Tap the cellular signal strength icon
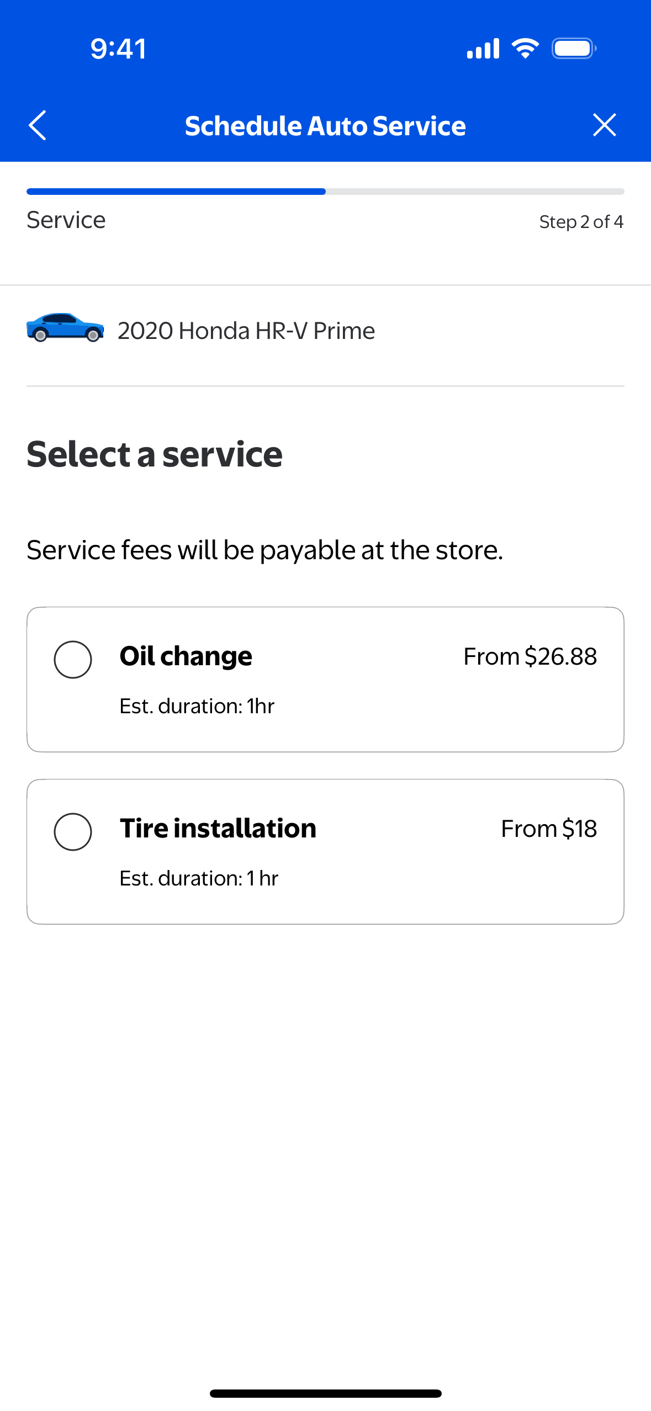This screenshot has height=1411, width=651. click(483, 49)
